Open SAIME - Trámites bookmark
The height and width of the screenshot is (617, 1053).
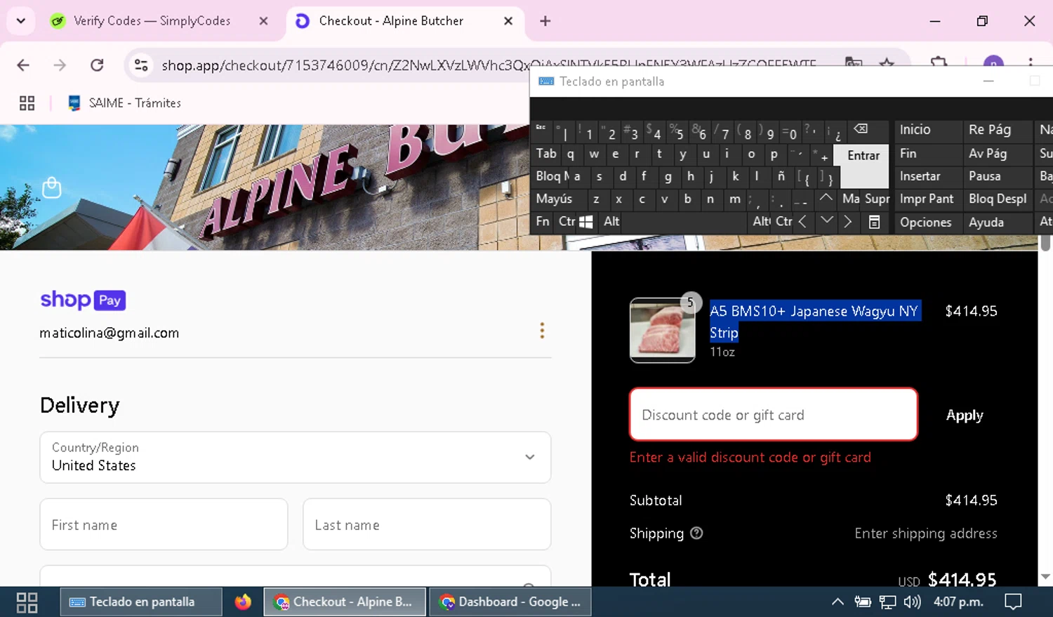[125, 103]
